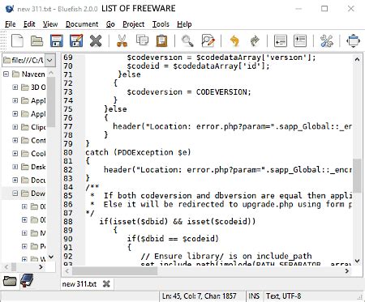
Task: Expand the Clip folder node
Action: pyautogui.click(x=15, y=127)
